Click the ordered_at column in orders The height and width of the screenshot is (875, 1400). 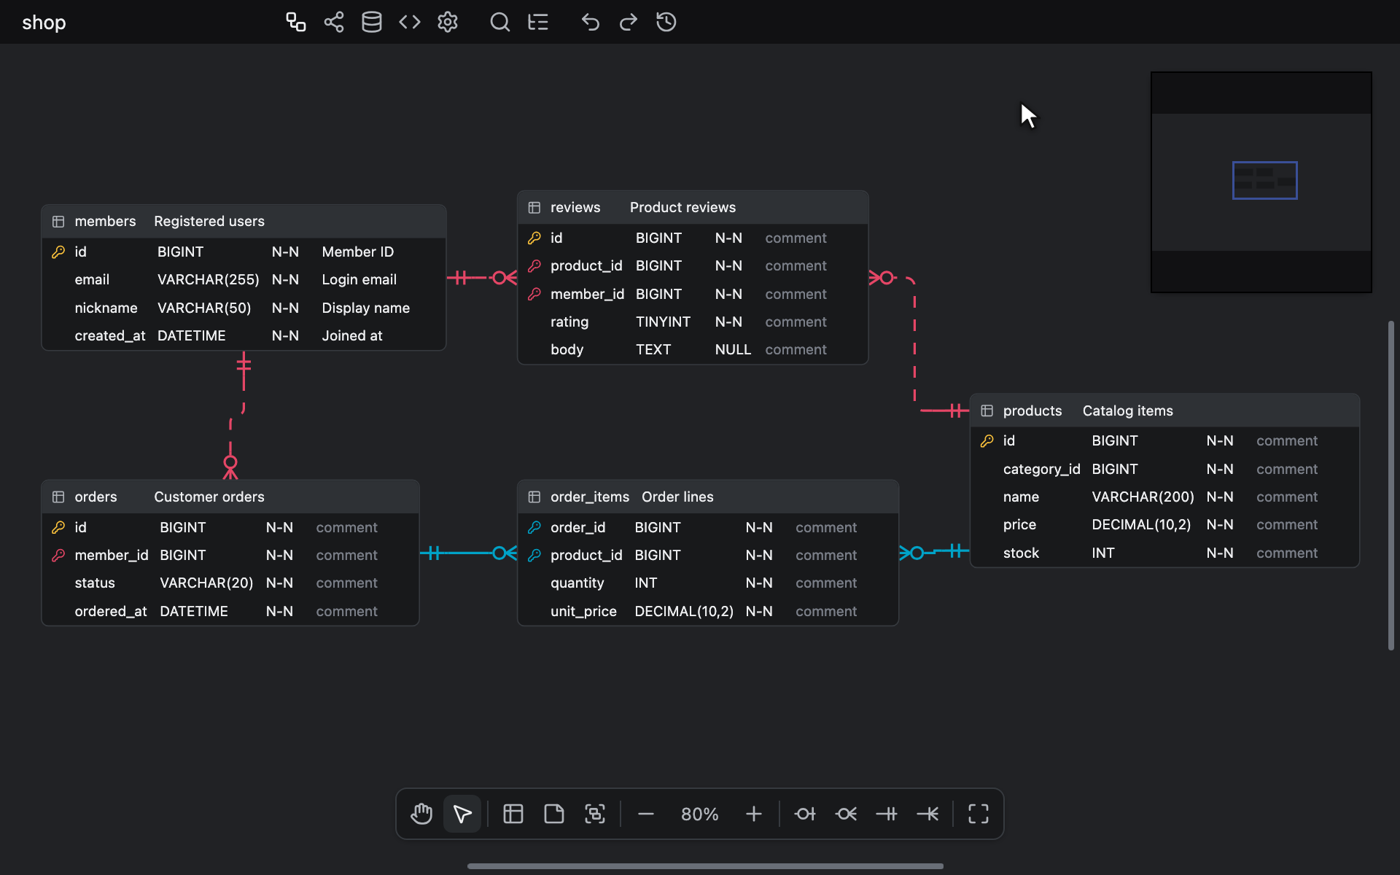coord(111,612)
